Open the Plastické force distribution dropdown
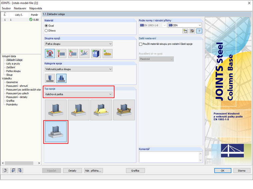 (156, 59)
